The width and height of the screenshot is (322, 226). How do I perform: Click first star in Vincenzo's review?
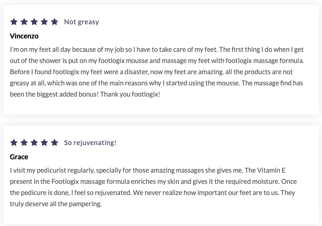[x=14, y=22]
